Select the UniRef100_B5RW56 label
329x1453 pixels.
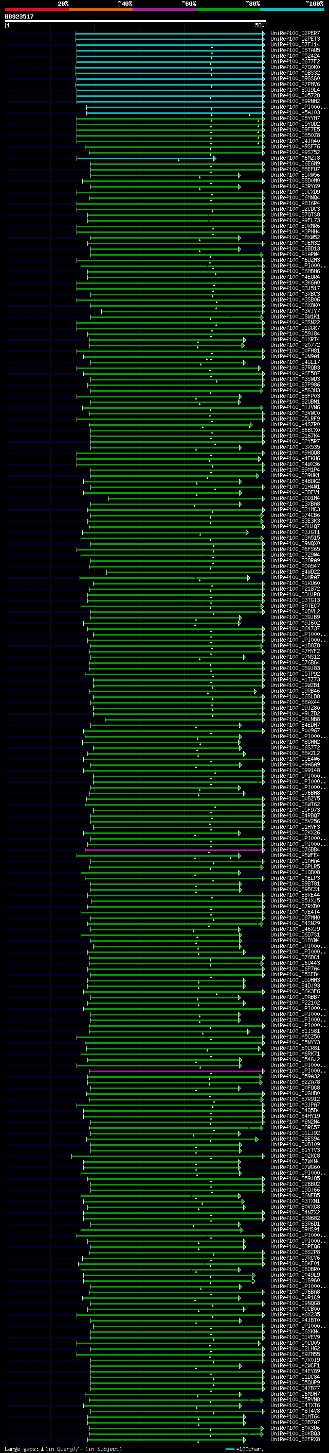pyautogui.click(x=295, y=175)
